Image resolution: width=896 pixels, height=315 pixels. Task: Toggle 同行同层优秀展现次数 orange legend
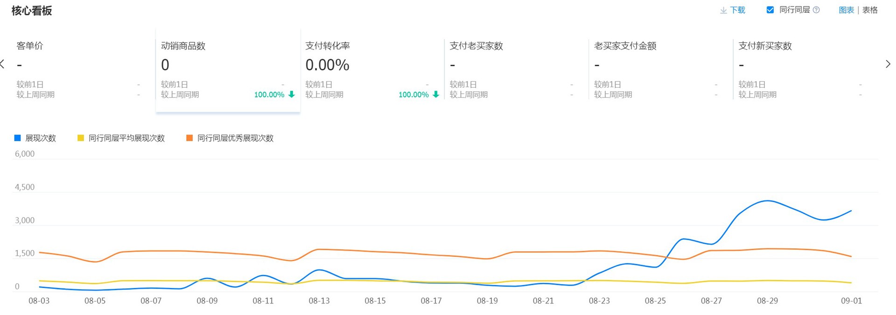(230, 138)
